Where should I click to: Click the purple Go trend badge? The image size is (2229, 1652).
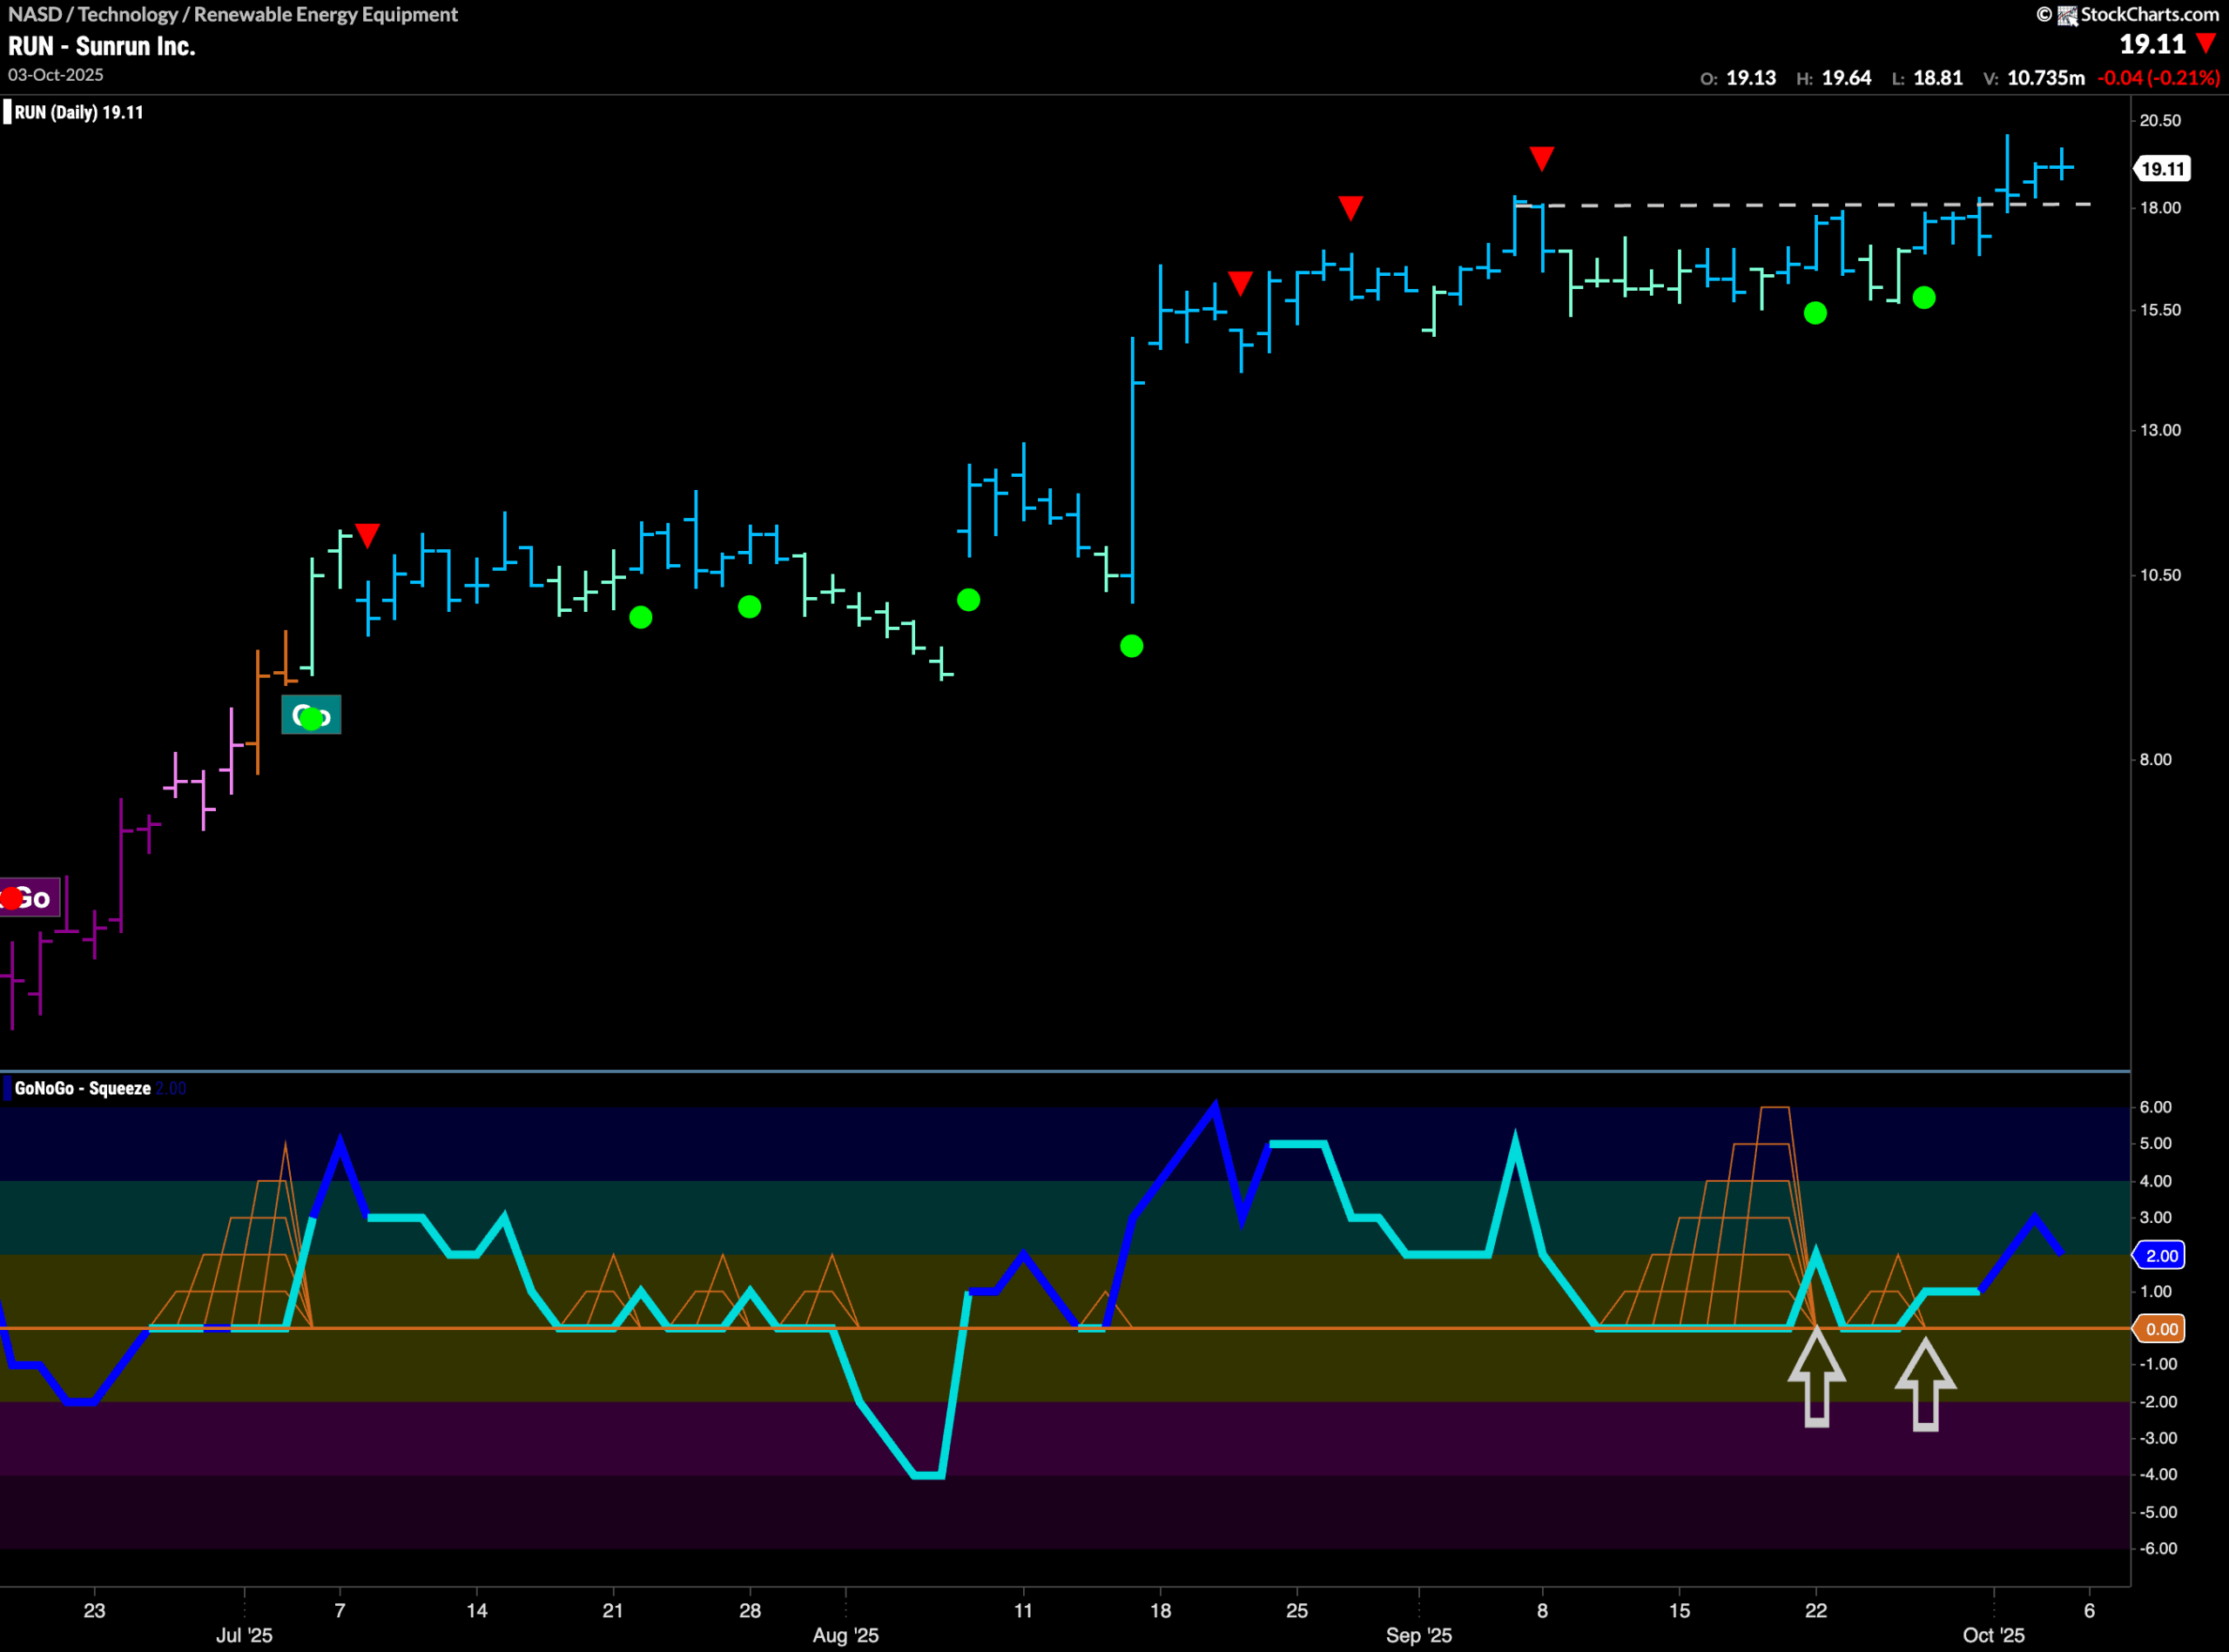[30, 897]
